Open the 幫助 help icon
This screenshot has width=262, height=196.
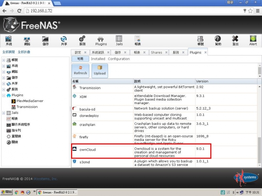click(x=218, y=41)
